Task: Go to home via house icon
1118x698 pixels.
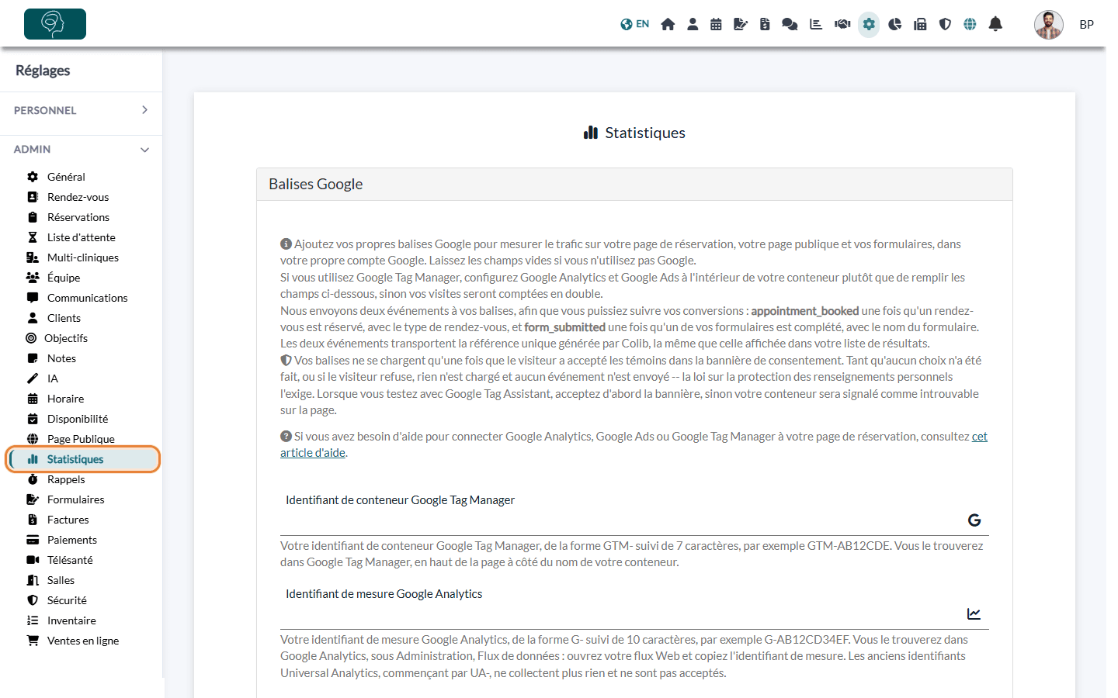Action: (x=668, y=24)
